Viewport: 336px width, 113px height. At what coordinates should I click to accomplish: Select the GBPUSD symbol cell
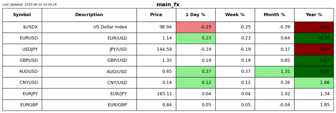[29, 61]
